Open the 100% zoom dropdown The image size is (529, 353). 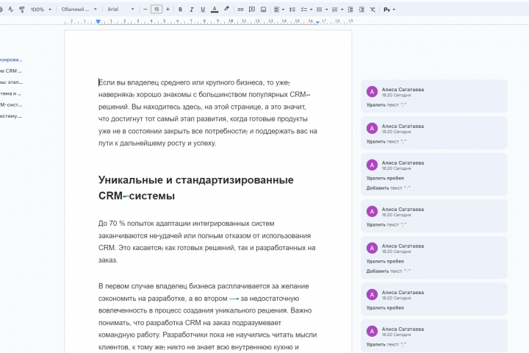point(41,10)
